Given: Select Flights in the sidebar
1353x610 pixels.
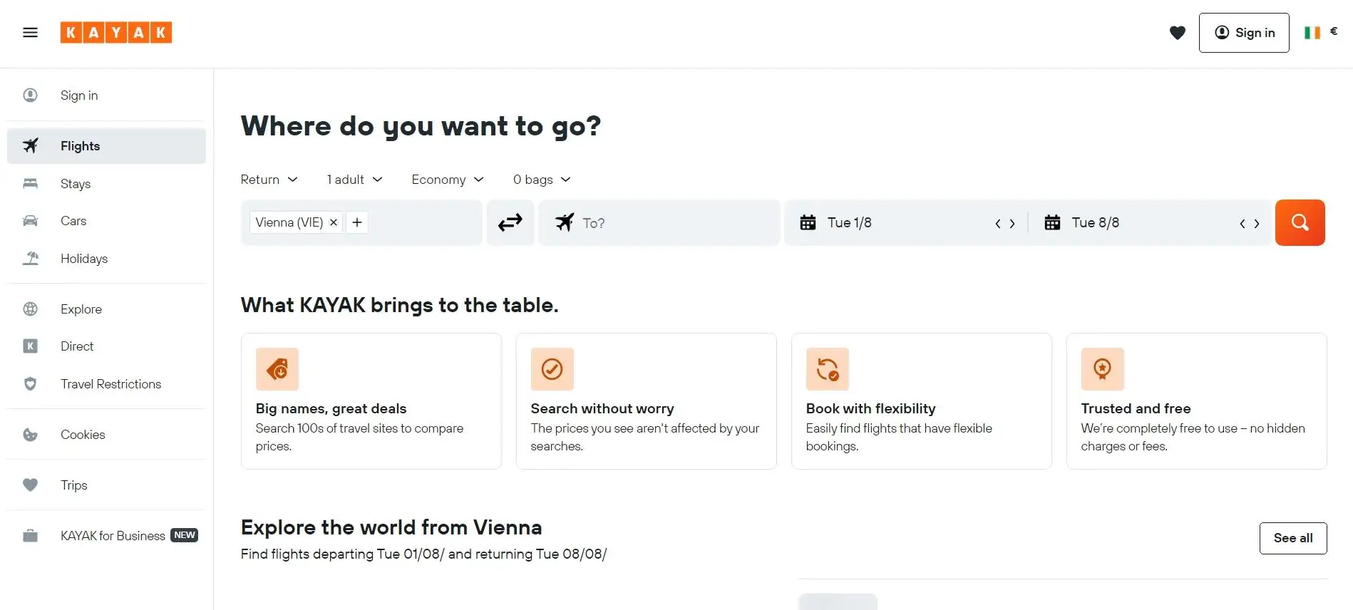Looking at the screenshot, I should point(106,146).
